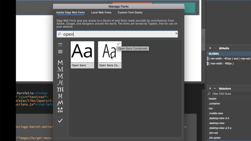Filter by serif fonts (second M icon)

point(60,69)
